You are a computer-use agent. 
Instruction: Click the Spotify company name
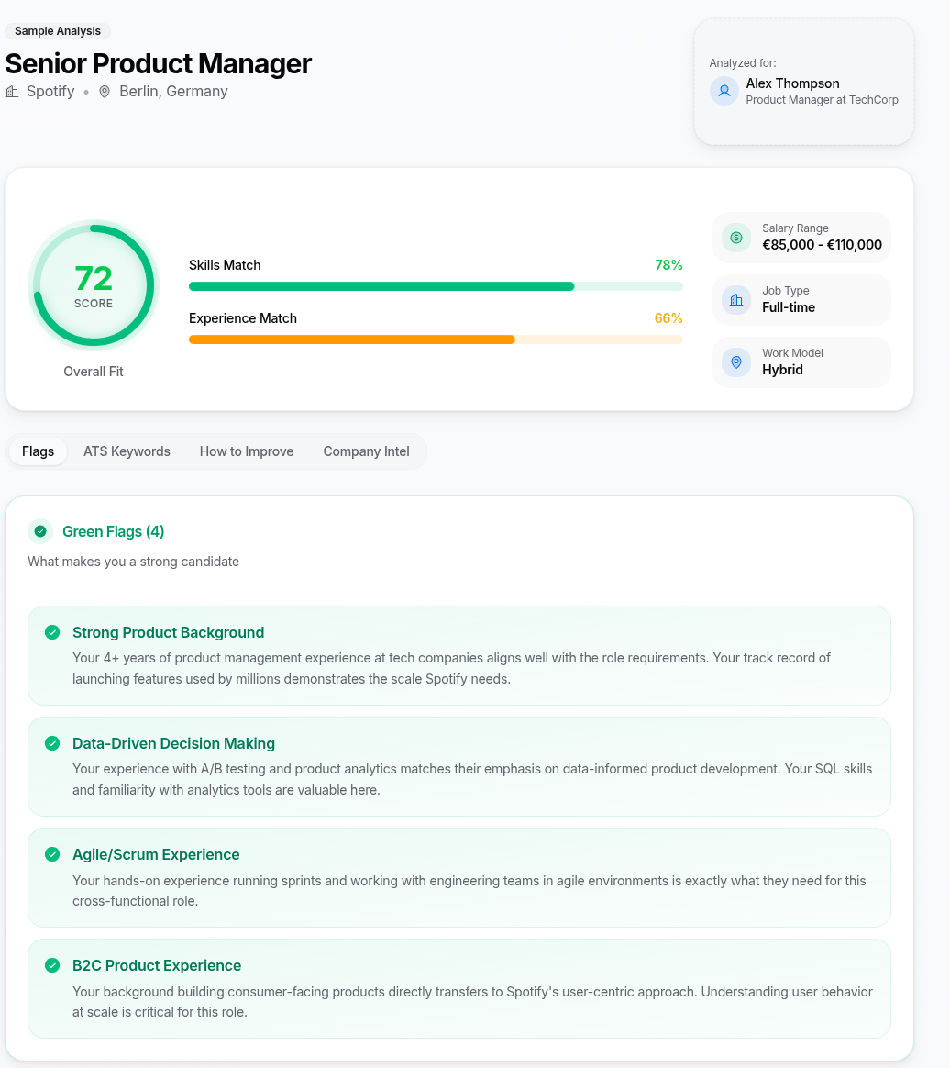(x=50, y=91)
